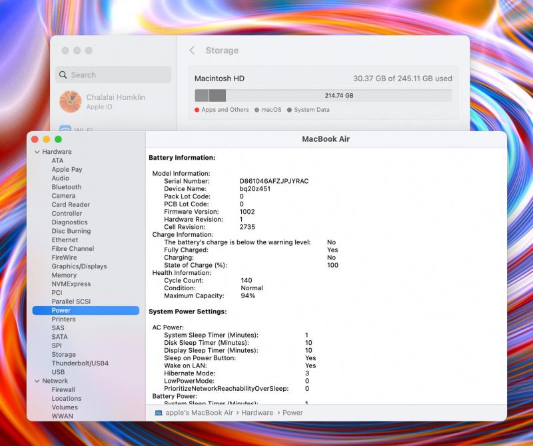The height and width of the screenshot is (446, 533).
Task: Zoom System Information with green button
Action: click(x=58, y=139)
